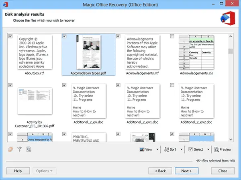The width and height of the screenshot is (241, 180).
Task: Click the Sort button
Action: pyautogui.click(x=170, y=149)
